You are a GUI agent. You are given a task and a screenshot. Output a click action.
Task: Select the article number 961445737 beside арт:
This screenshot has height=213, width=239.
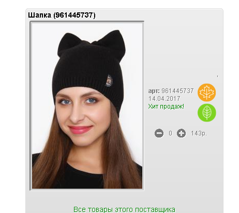point(177,91)
